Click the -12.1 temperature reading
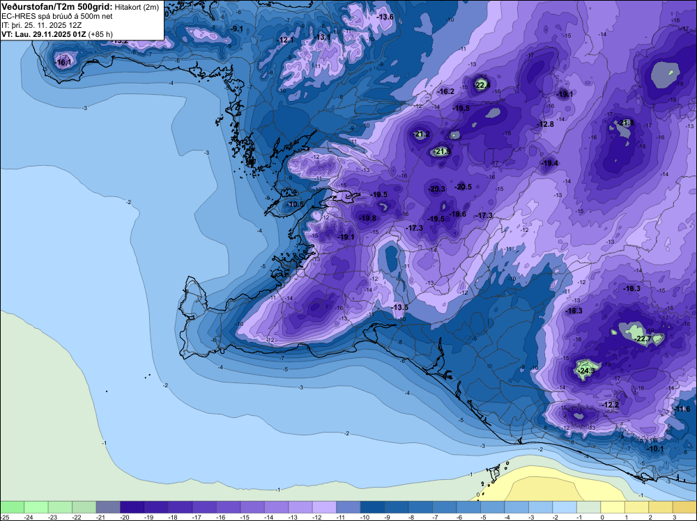697x521 pixels. tap(286, 40)
